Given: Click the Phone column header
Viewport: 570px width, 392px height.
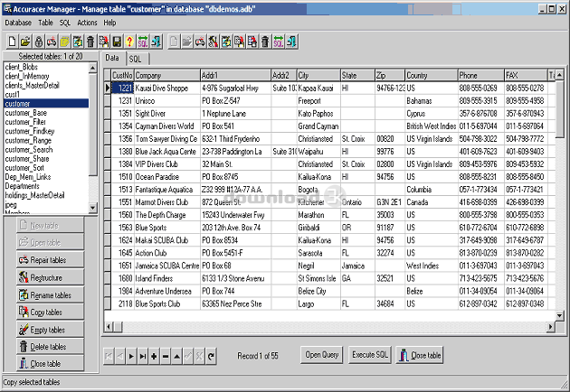Looking at the screenshot, I should tap(481, 75).
